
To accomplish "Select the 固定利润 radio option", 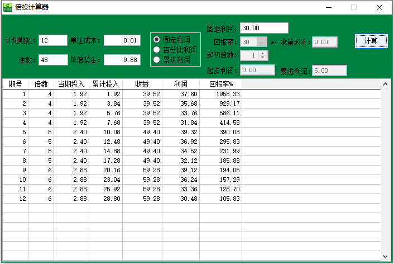I will pyautogui.click(x=157, y=40).
